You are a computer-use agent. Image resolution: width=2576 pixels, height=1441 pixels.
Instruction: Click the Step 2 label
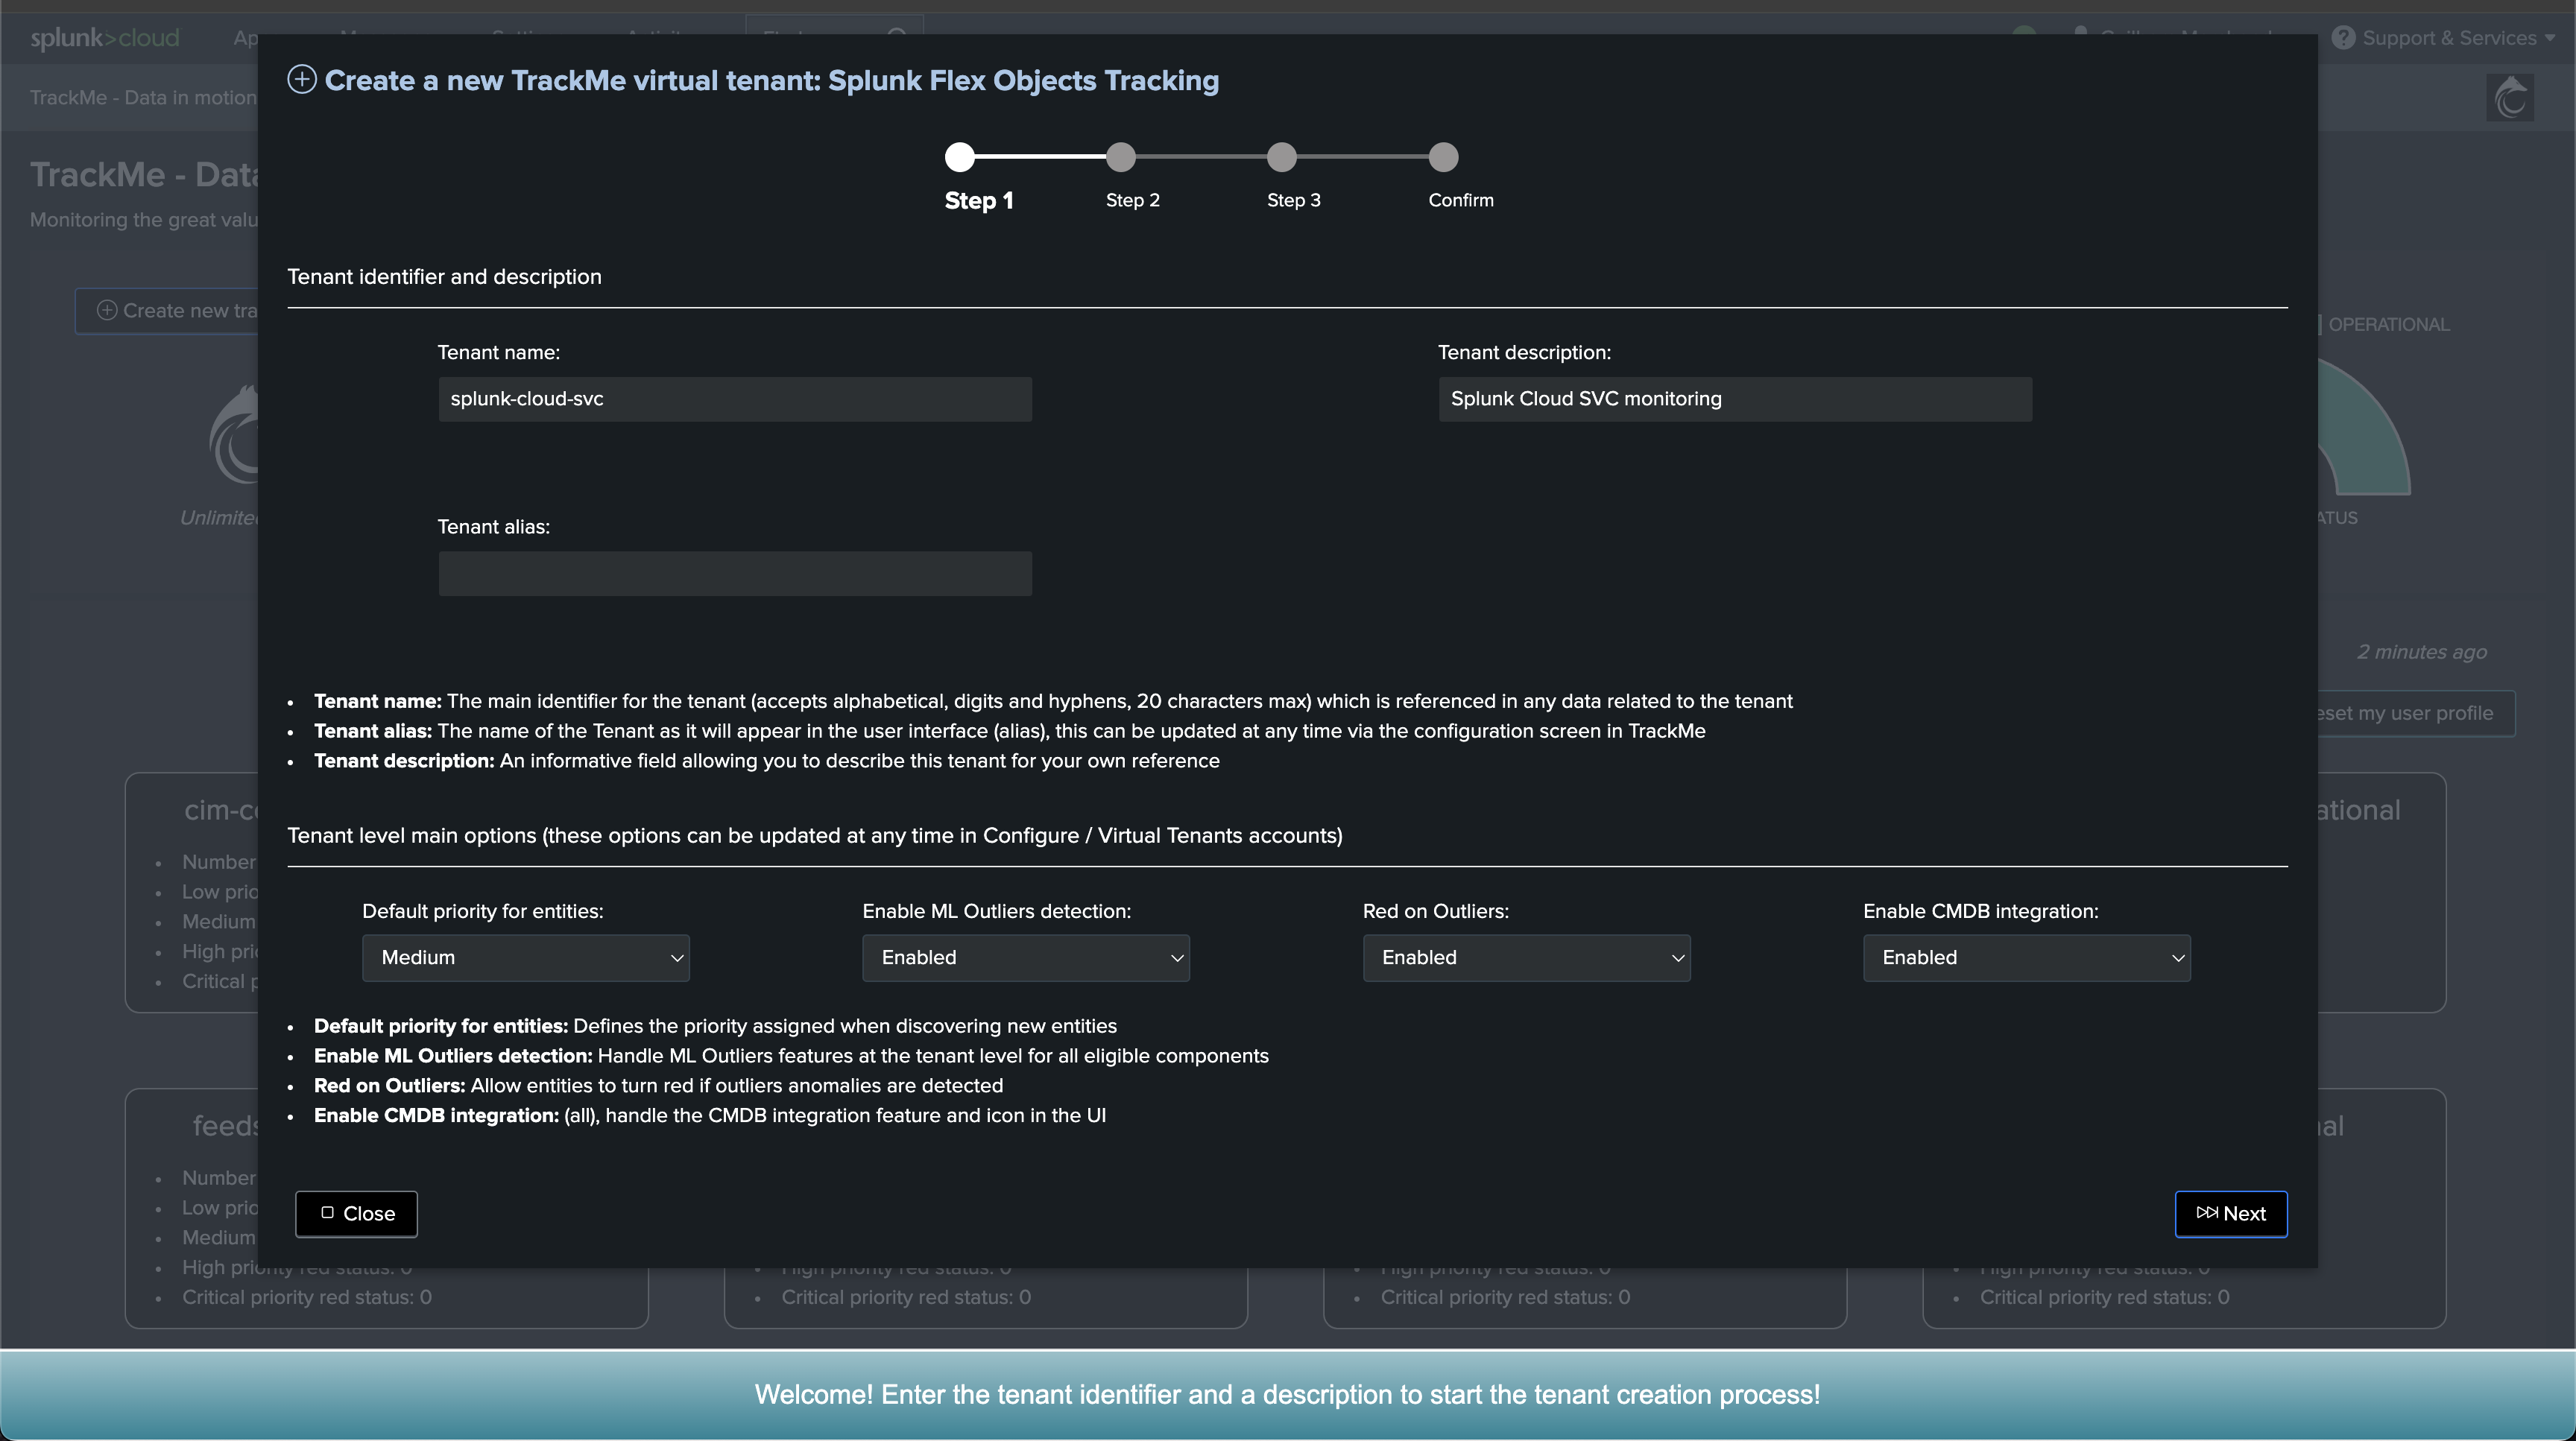(x=1132, y=200)
